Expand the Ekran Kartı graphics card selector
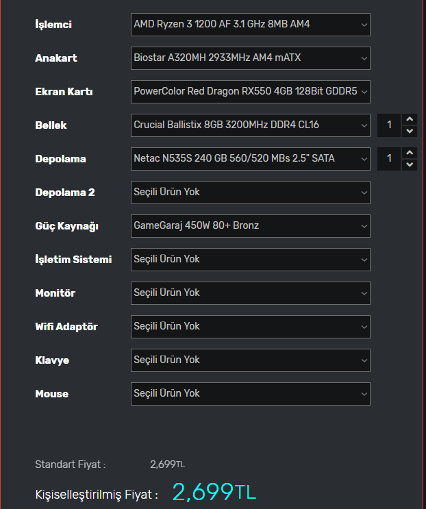 click(250, 91)
